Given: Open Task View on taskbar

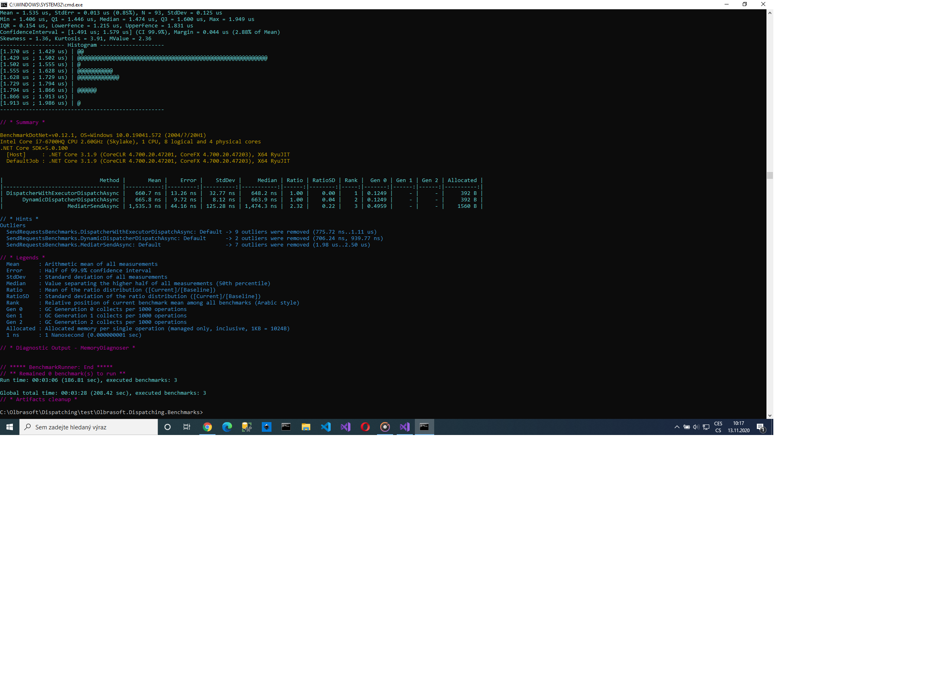Looking at the screenshot, I should coord(187,427).
